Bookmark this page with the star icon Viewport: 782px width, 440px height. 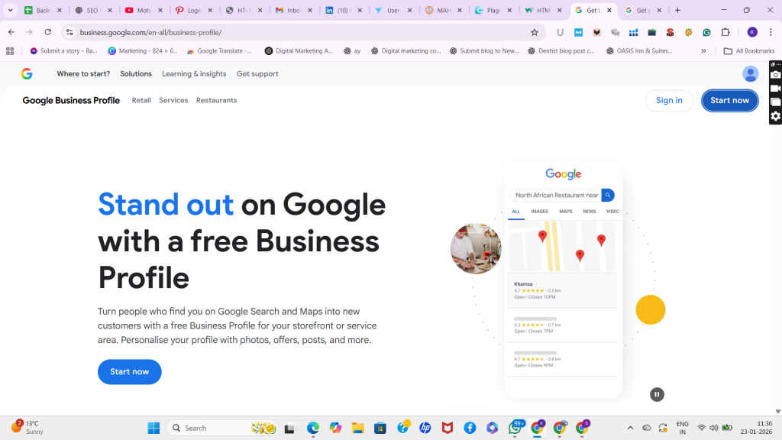[x=535, y=32]
